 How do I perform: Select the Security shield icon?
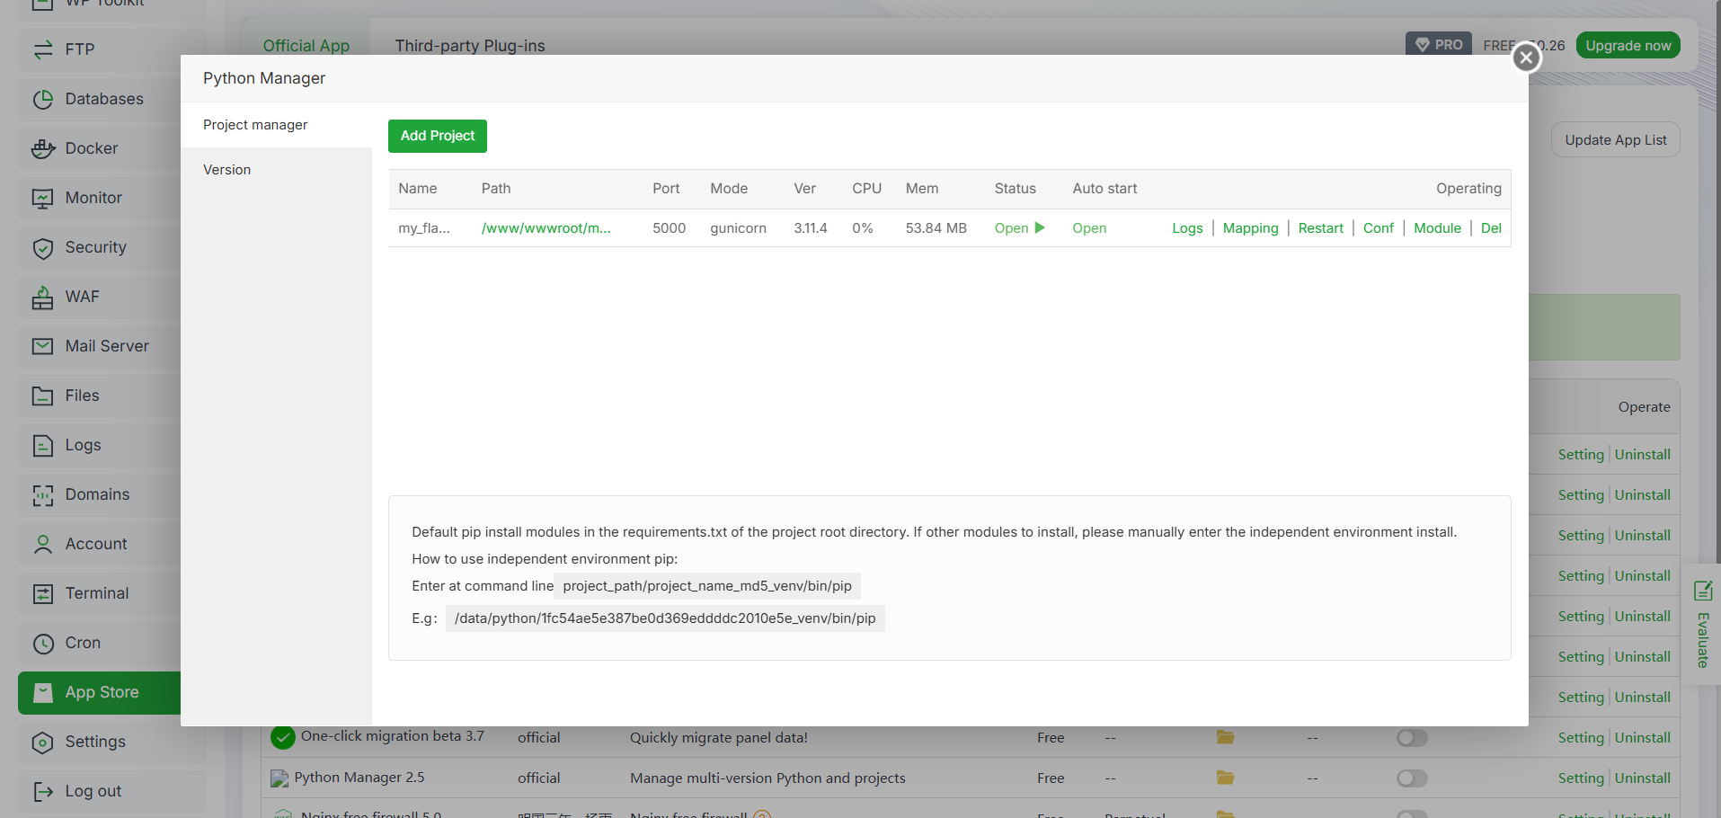[43, 248]
